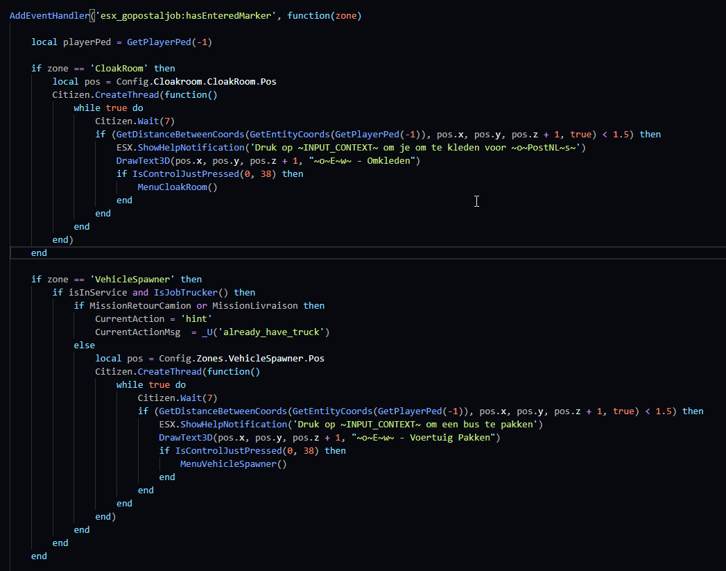This screenshot has width=726, height=571.
Task: Click the else keyword
Action: pyautogui.click(x=84, y=346)
